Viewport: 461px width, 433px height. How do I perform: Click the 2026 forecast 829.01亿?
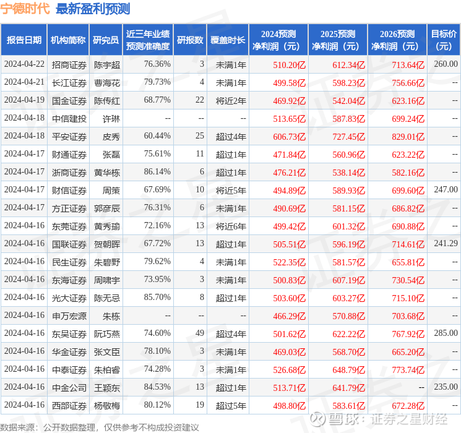coord(408,137)
